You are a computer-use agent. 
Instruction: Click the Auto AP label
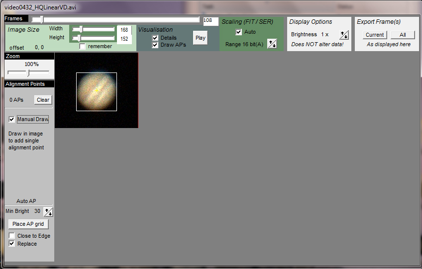pos(26,201)
